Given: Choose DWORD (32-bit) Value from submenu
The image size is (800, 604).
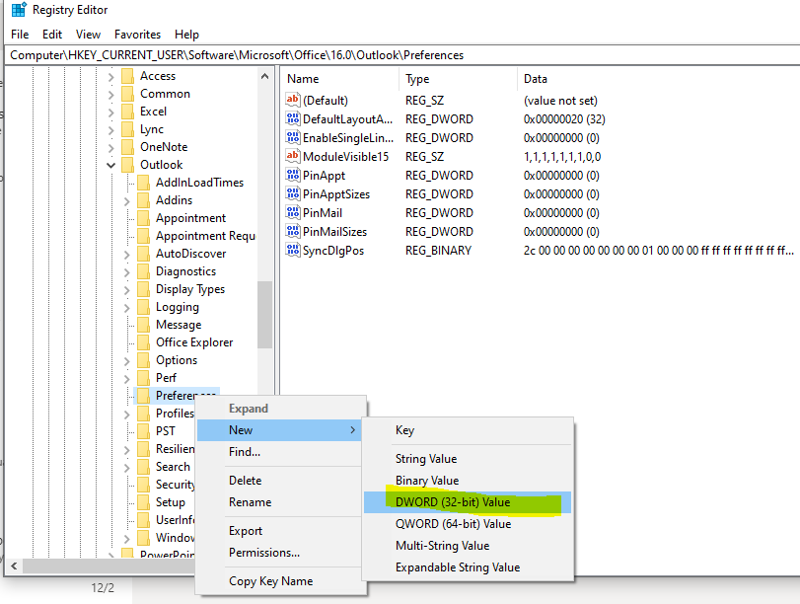Looking at the screenshot, I should coord(453,502).
